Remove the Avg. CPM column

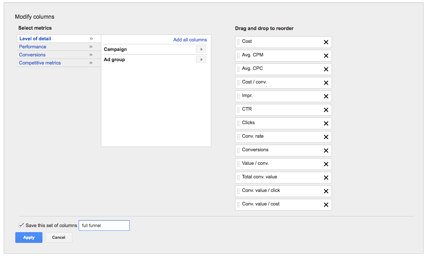click(326, 56)
